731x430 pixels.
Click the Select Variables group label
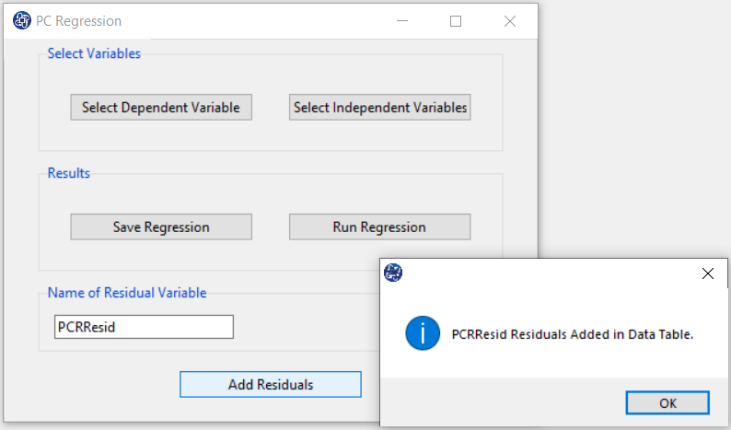coord(94,53)
